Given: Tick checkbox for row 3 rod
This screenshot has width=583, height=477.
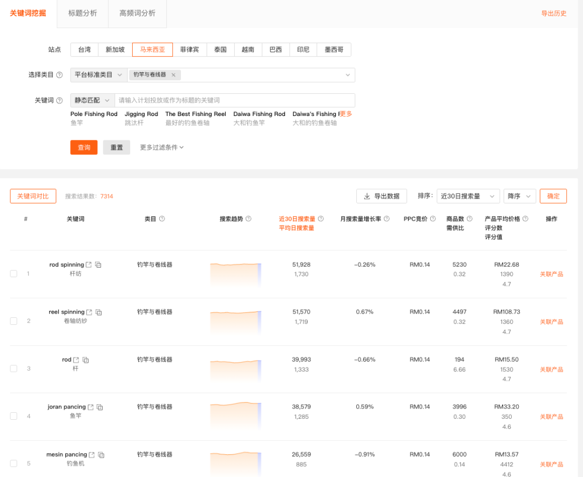Looking at the screenshot, I should (13, 369).
